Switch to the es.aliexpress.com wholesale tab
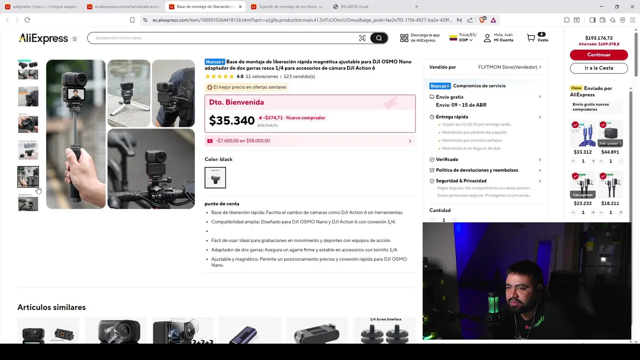640x360 pixels. point(124,6)
